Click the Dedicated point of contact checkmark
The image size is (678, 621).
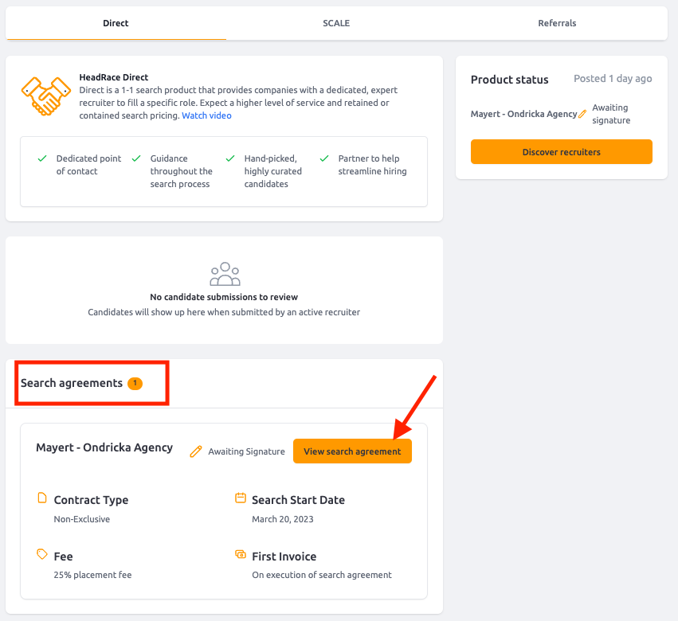point(42,158)
